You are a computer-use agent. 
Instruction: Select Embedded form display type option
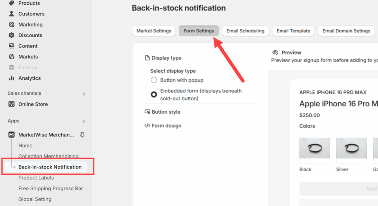(x=154, y=95)
